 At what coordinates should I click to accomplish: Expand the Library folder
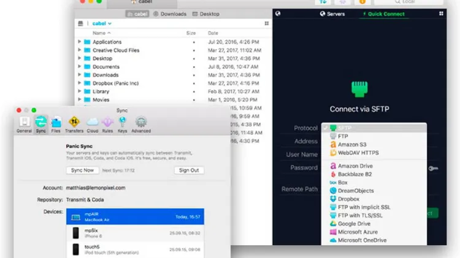79,91
